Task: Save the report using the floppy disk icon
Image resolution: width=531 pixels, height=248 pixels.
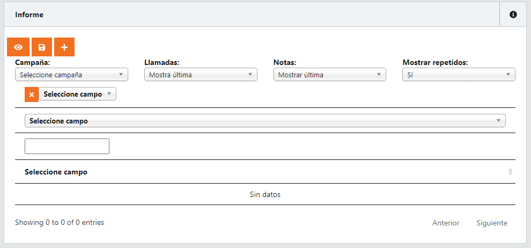Action: pyautogui.click(x=42, y=47)
